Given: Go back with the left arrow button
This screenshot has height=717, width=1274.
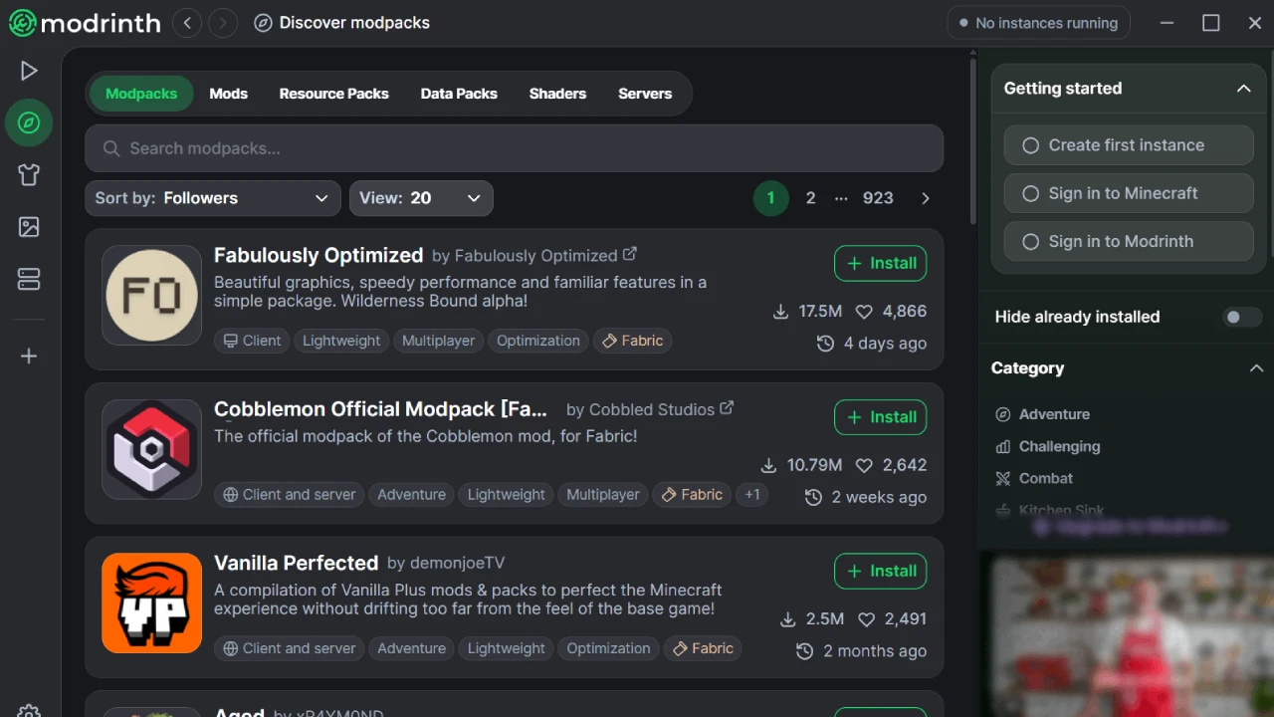Looking at the screenshot, I should point(187,23).
